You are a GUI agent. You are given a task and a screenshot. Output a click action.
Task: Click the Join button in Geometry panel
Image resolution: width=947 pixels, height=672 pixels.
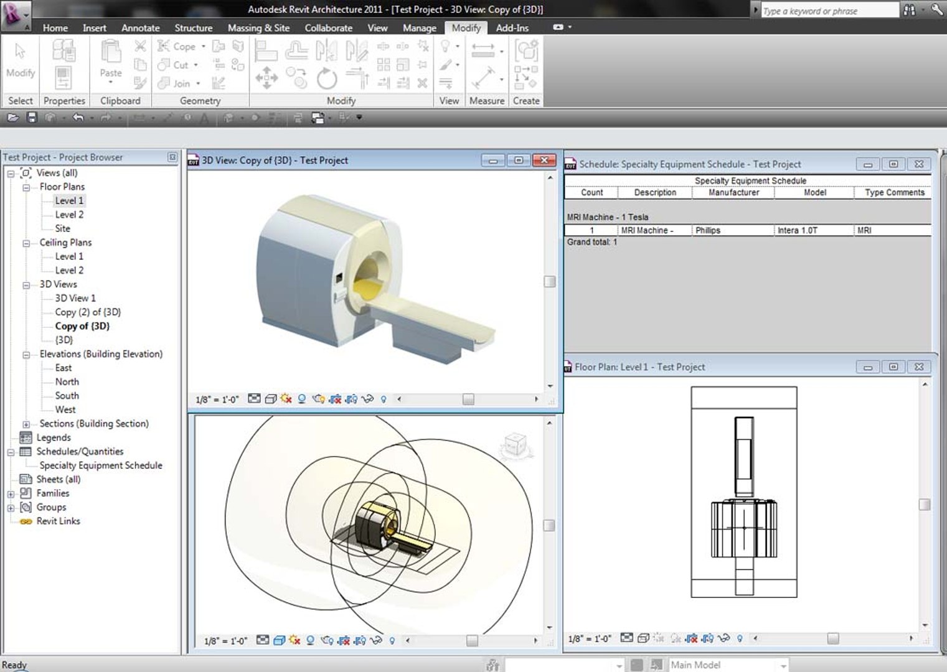tap(174, 83)
